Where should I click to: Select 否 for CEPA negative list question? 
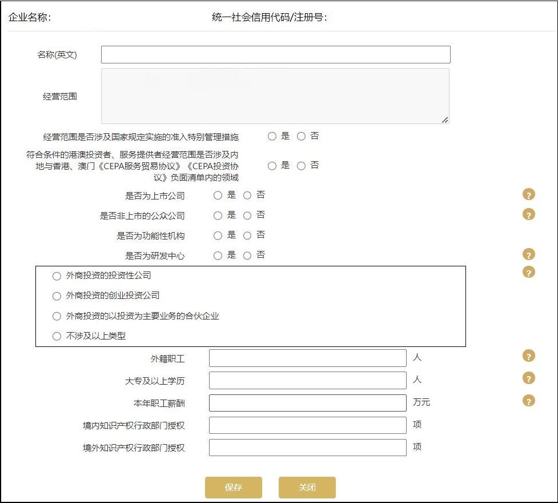pos(301,166)
